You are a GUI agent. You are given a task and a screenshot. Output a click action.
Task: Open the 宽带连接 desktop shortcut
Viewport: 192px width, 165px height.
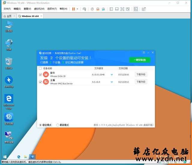tap(9, 137)
